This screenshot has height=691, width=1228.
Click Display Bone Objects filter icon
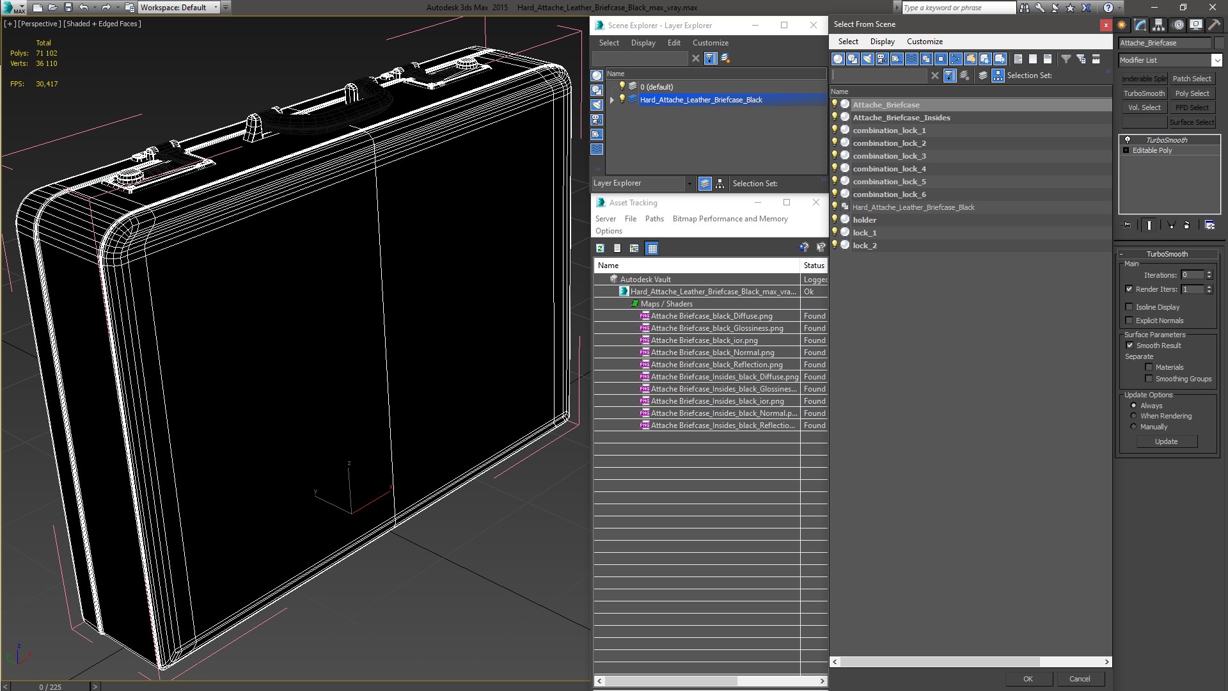pyautogui.click(x=956, y=59)
